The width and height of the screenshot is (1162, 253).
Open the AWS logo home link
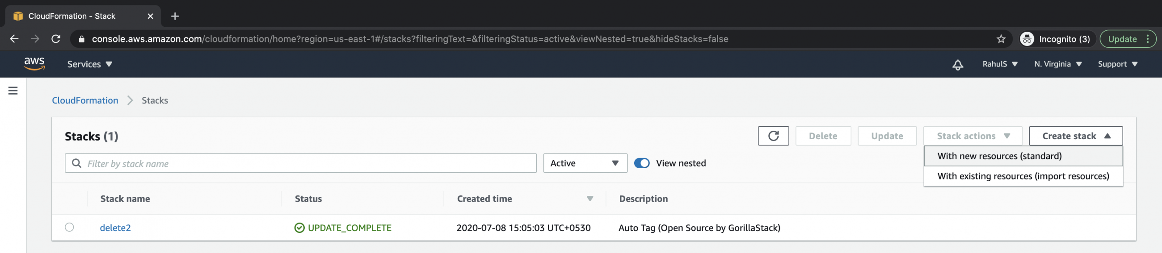point(34,63)
